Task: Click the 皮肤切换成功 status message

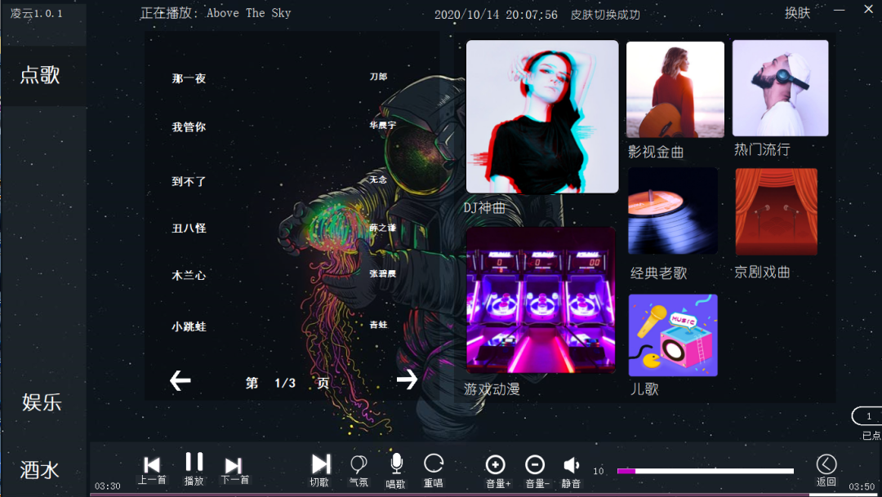Action: pos(605,15)
